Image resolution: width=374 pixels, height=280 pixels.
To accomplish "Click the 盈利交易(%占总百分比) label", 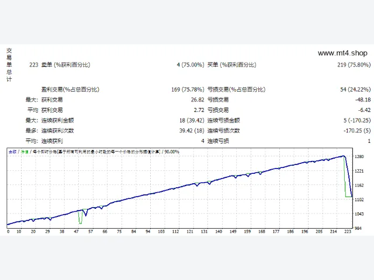I will pyautogui.click(x=70, y=89).
